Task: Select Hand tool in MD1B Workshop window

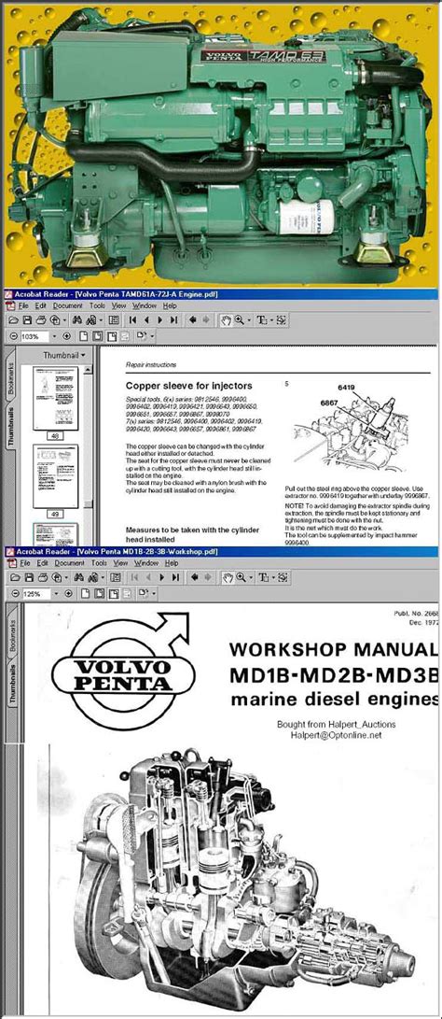Action: click(228, 577)
